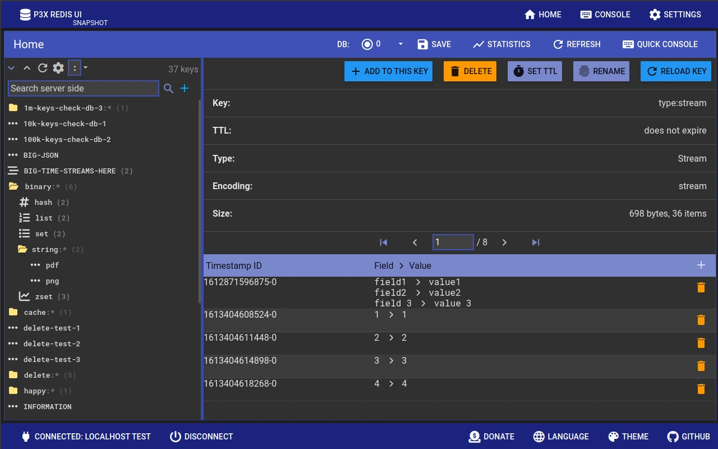This screenshot has width=718, height=449.
Task: Open tree settings via the gear icon
Action: 58,67
